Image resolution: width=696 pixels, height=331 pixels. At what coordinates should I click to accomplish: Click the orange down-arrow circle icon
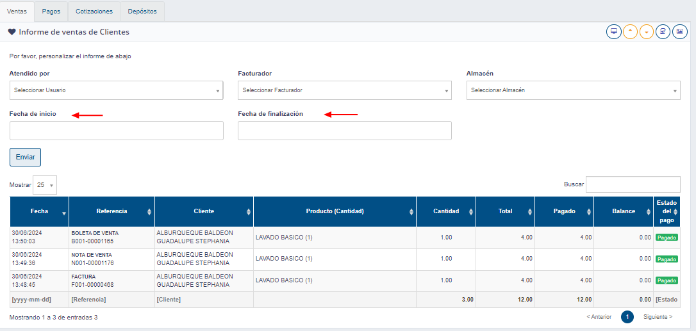(647, 31)
